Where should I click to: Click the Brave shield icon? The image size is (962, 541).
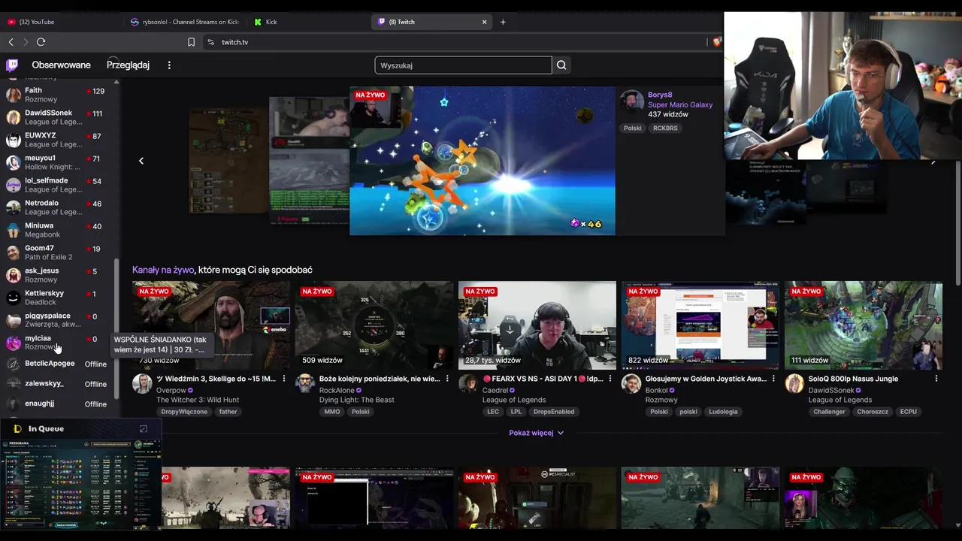click(716, 42)
